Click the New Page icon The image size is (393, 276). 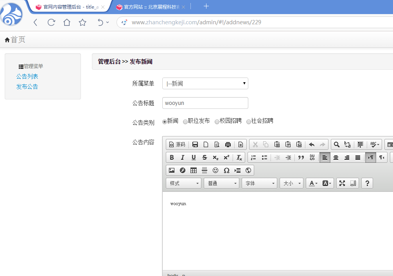[x=206, y=144]
